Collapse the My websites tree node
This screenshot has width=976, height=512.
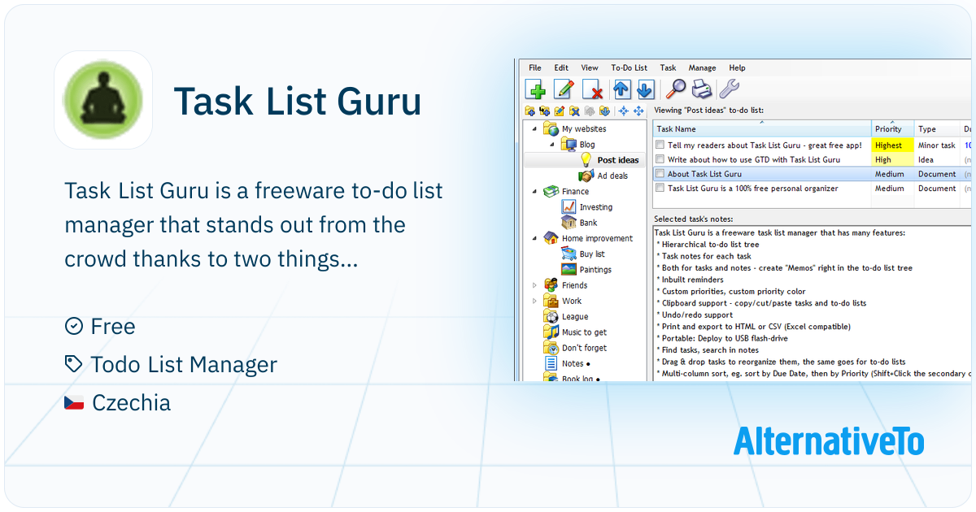click(x=534, y=129)
